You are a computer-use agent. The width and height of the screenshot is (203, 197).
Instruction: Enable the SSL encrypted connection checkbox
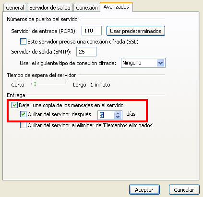pyautogui.click(x=23, y=42)
